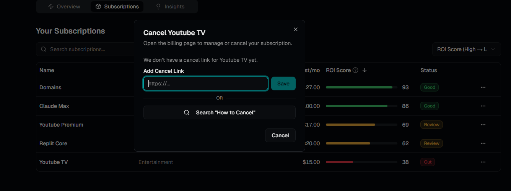Click the Cancel Youtube TV dialog title
The image size is (511, 191).
tap(174, 33)
